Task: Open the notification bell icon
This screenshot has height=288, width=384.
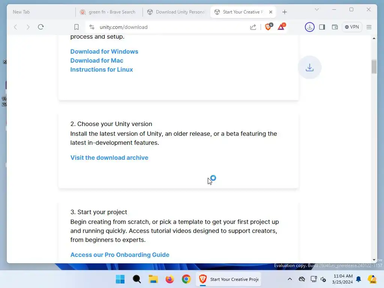Action: [358, 279]
